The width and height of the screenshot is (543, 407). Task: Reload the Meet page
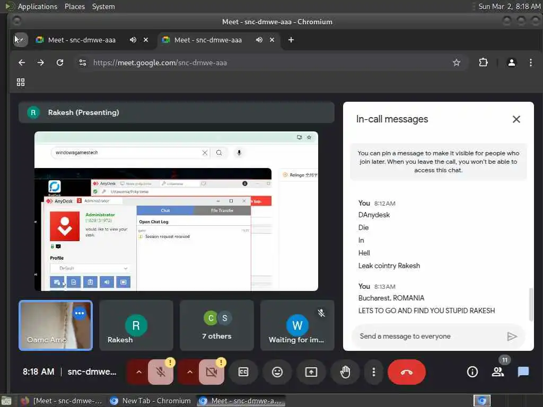60,63
